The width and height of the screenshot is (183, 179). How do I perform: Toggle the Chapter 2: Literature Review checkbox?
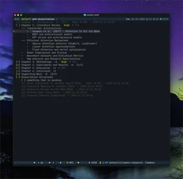(18, 25)
